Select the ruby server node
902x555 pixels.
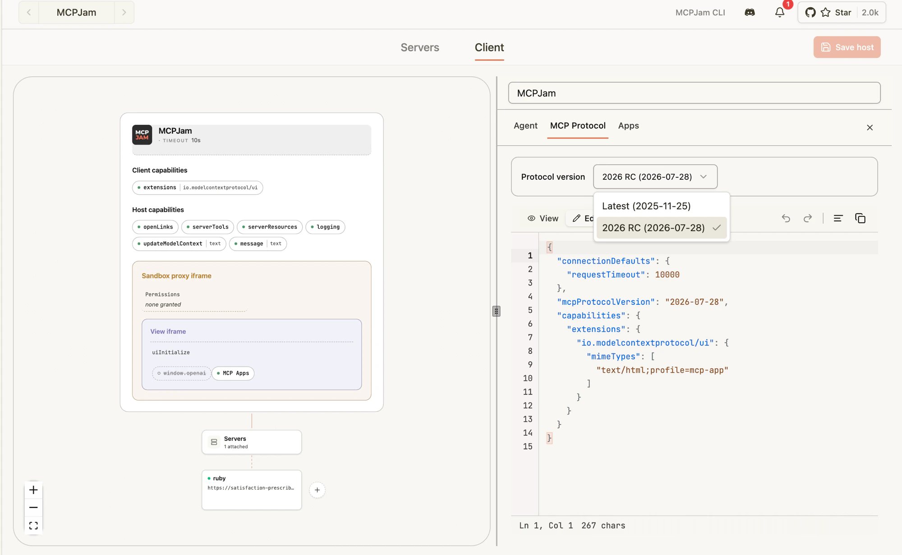click(x=252, y=490)
